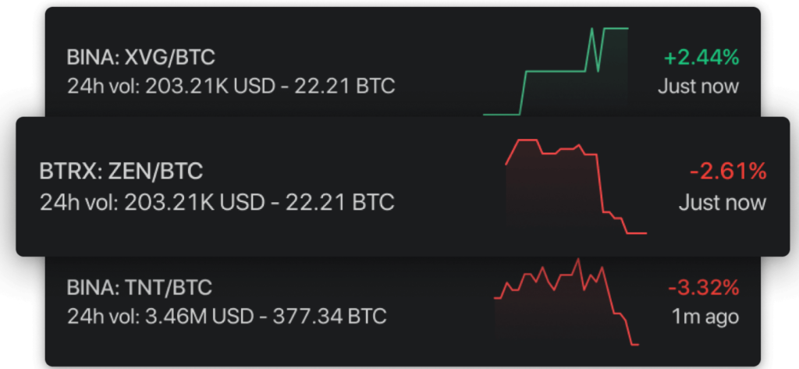Click the BTRX exchange tag
799x369 pixels.
69,172
